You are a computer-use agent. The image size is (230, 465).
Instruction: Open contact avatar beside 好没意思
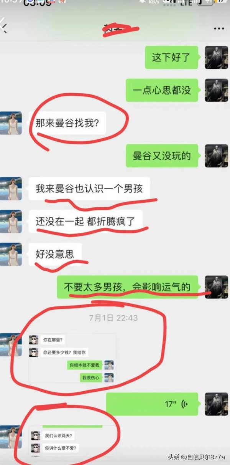click(x=11, y=254)
